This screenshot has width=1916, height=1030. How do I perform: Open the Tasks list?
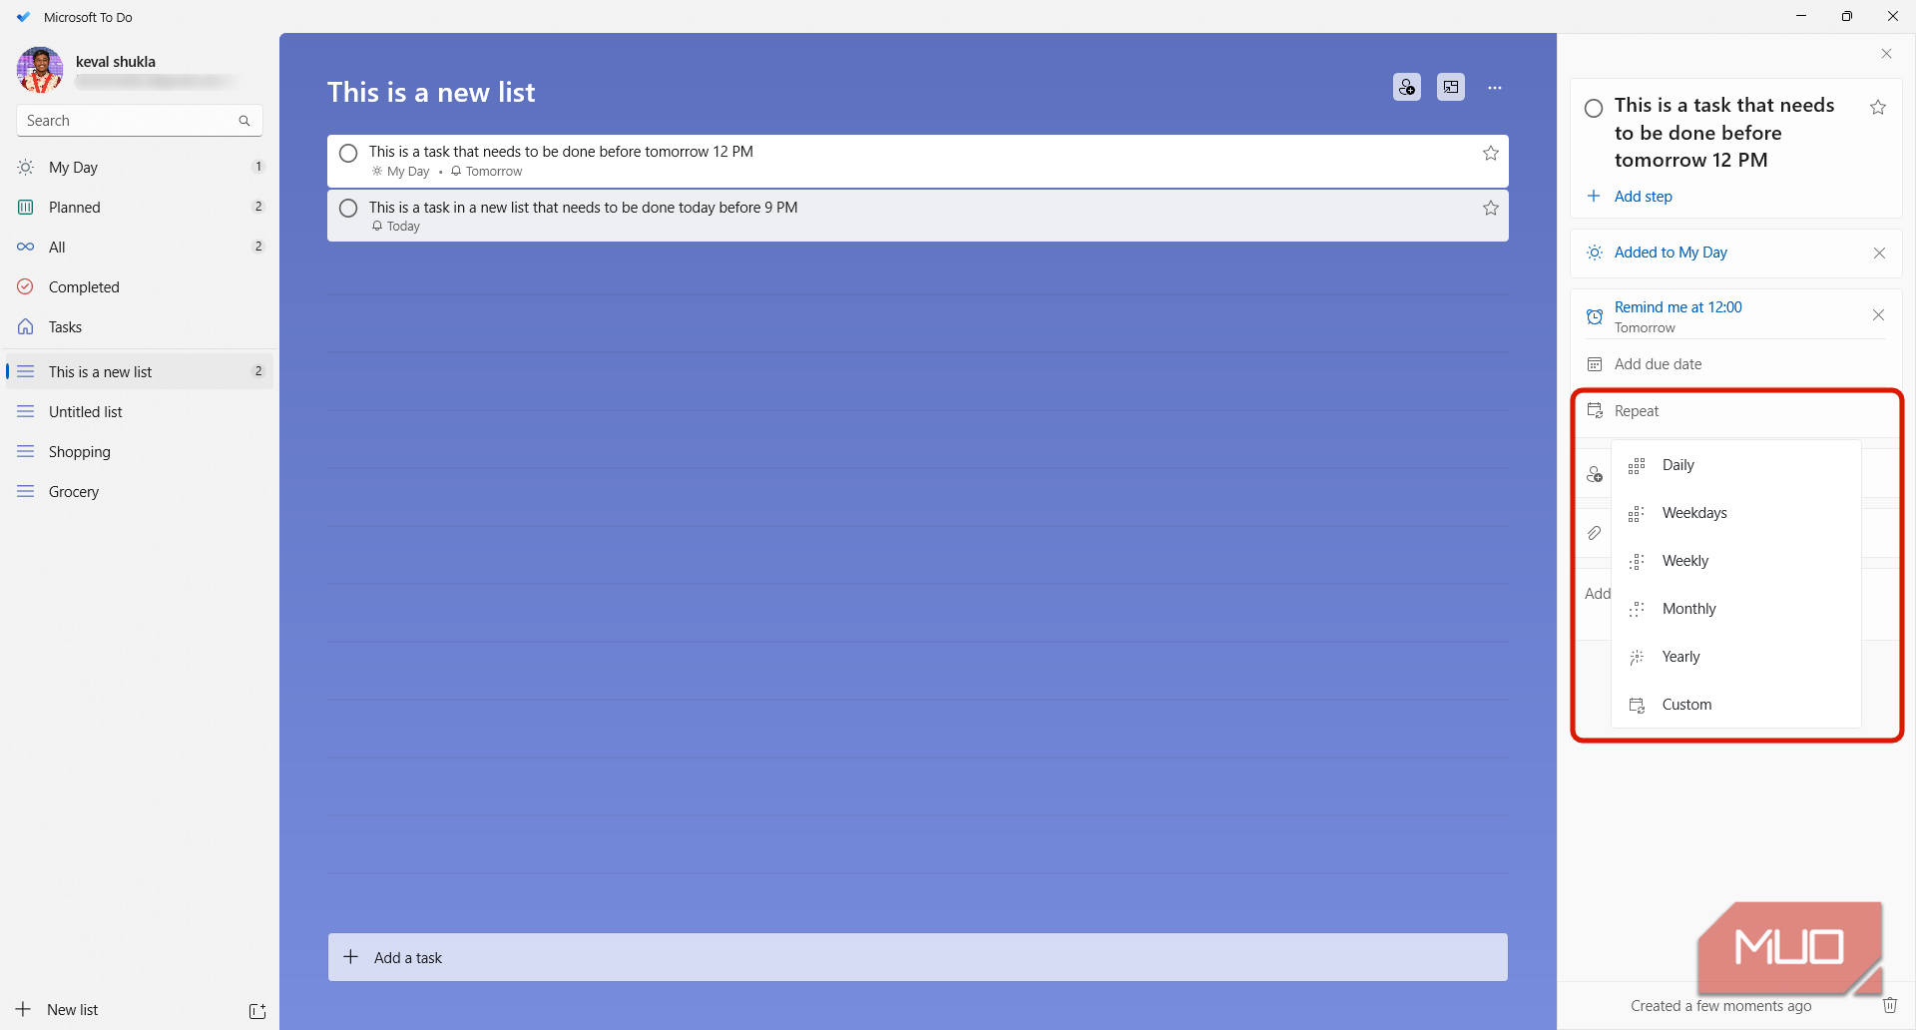pos(140,327)
